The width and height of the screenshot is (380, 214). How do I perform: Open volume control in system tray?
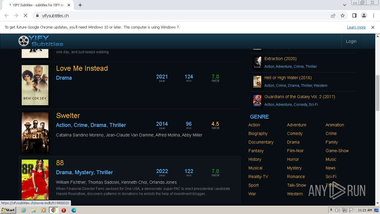(x=338, y=210)
